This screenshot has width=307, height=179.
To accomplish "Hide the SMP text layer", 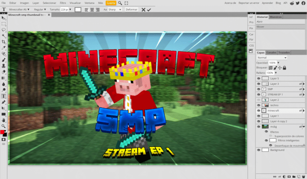I will pos(259,89).
